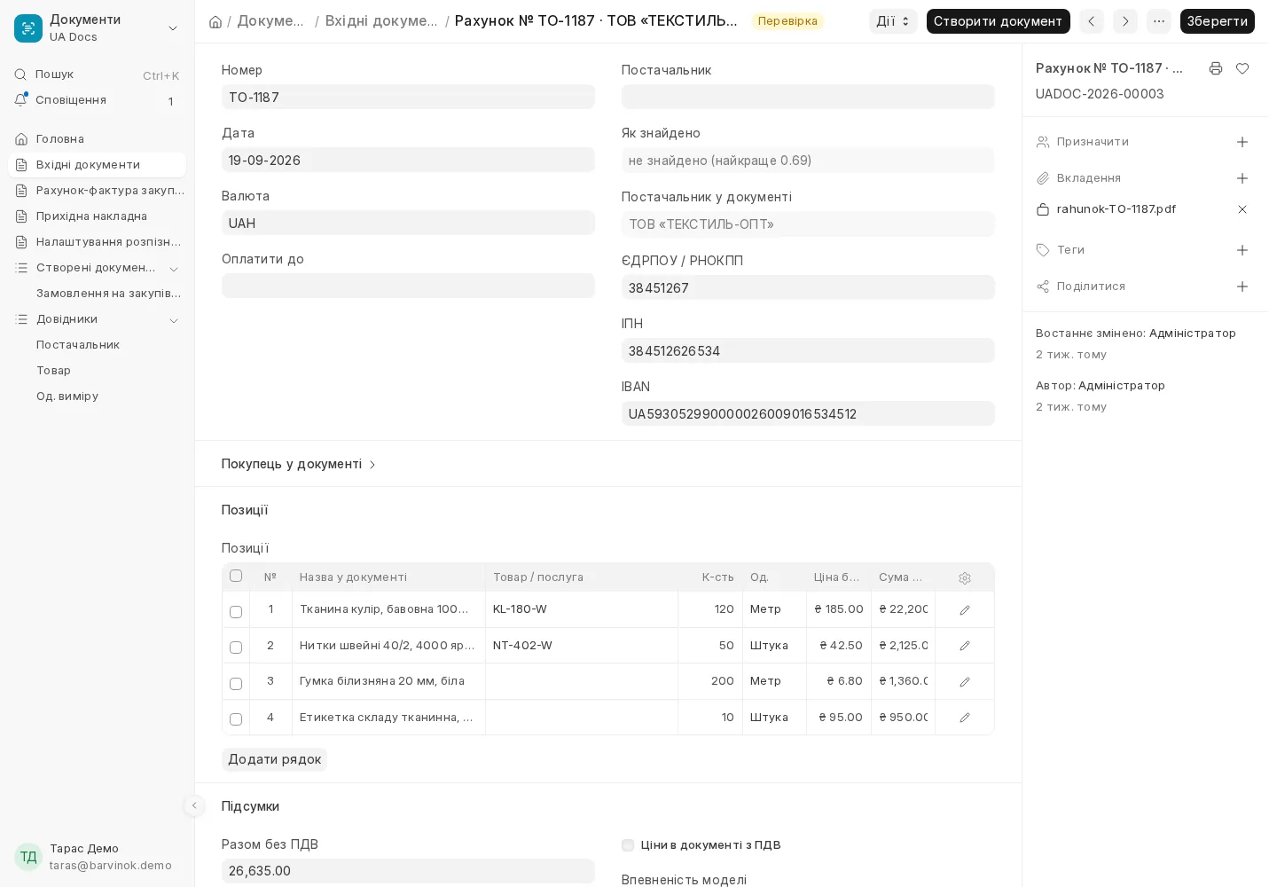Add a table row with «Додати рядок»

pos(274,759)
